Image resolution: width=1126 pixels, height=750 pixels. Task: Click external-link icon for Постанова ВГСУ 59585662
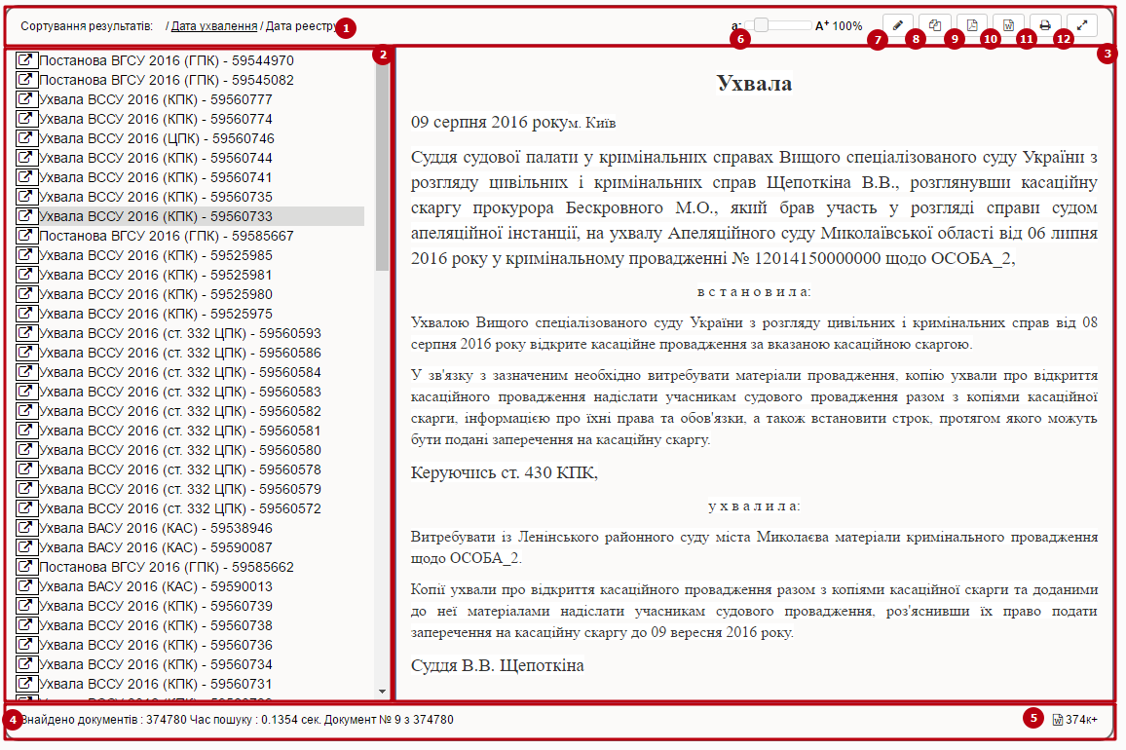point(26,567)
